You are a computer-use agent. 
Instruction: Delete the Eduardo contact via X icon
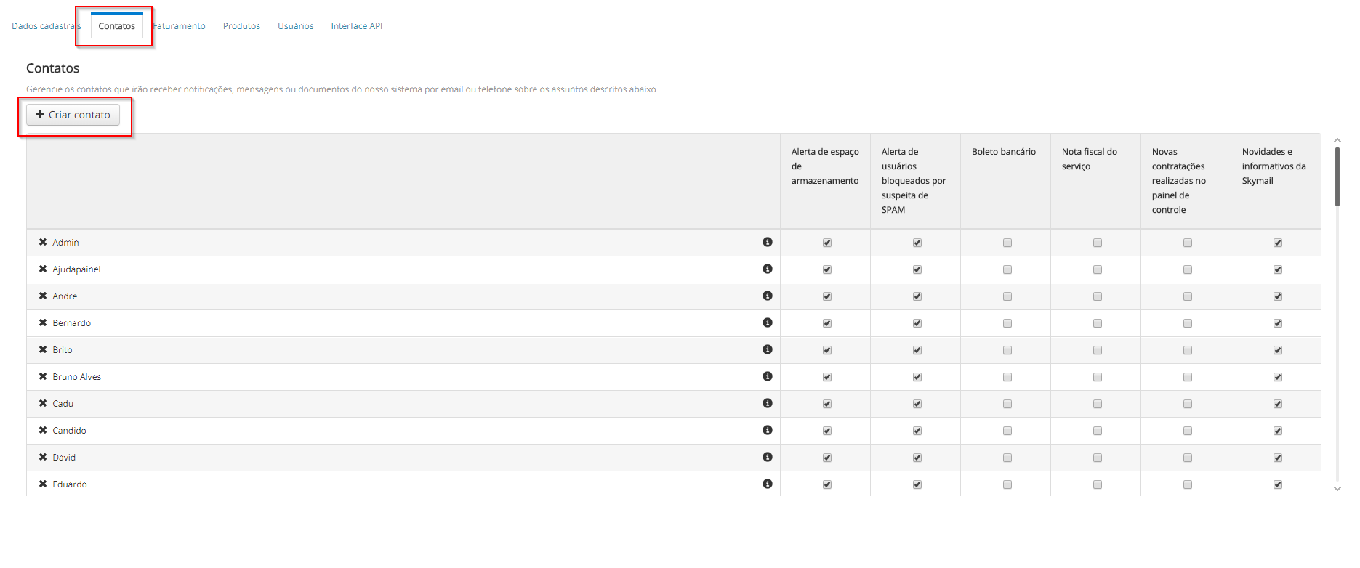point(43,484)
